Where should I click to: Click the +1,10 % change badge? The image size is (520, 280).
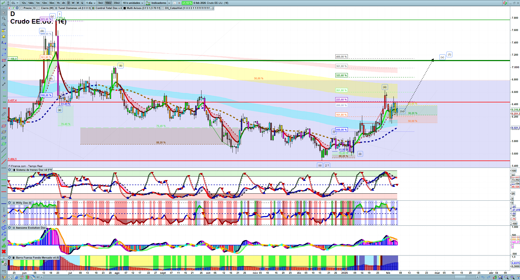tap(187, 3)
